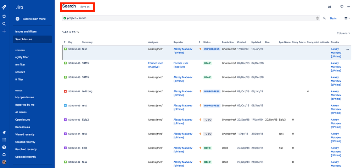Click the DONE status of SCRUM-13
Screen dimensions: 354x168
click(x=208, y=148)
